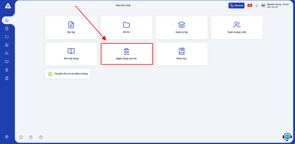
Task: Click the bank icon in the left sidebar
Action: (7, 70)
